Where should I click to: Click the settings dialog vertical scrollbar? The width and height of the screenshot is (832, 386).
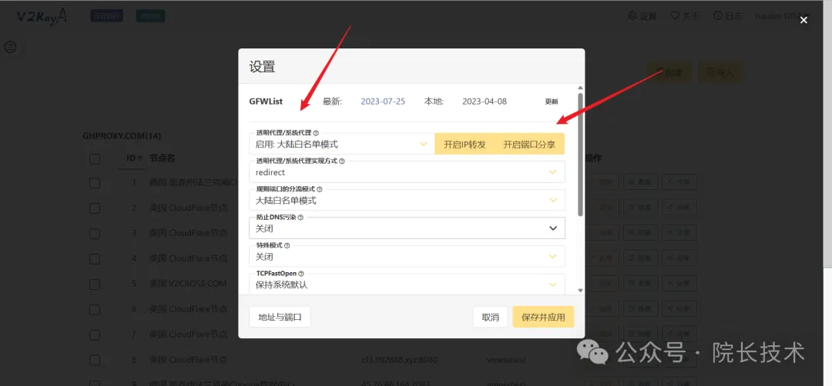(579, 154)
